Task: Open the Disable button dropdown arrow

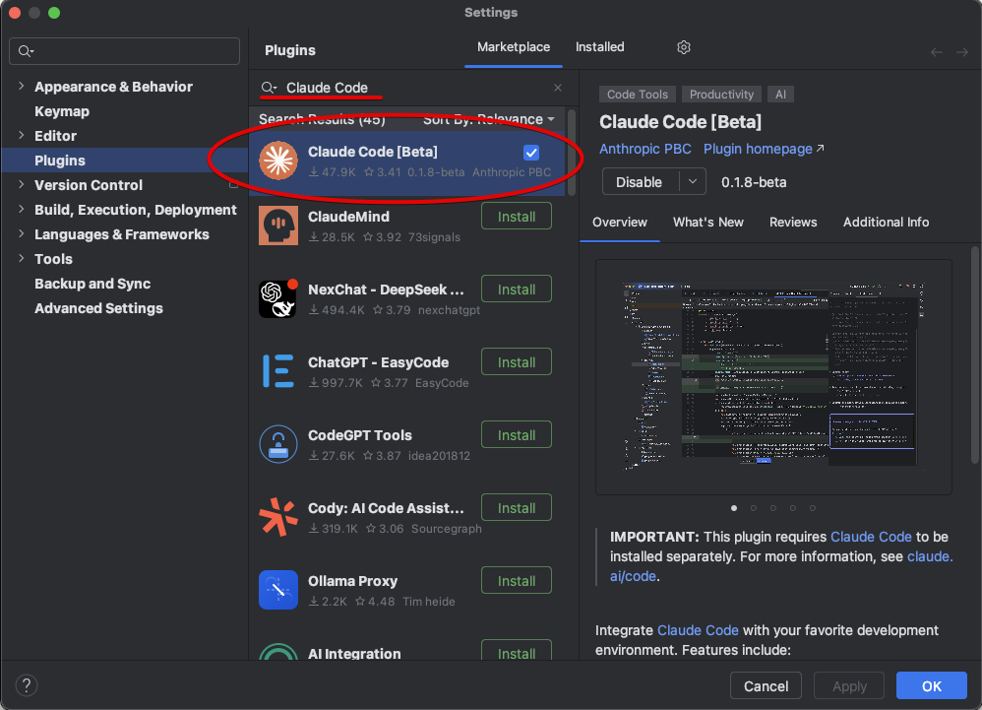Action: point(691,182)
